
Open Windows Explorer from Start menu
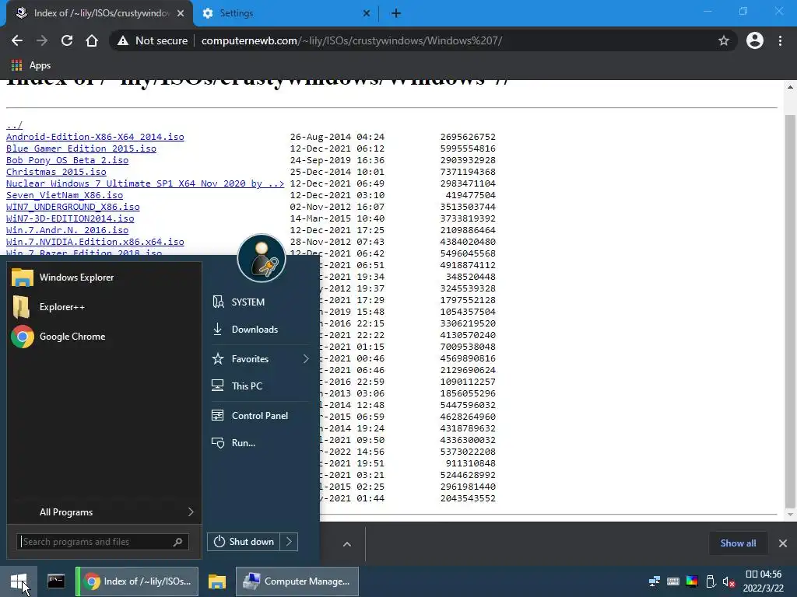[104, 278]
